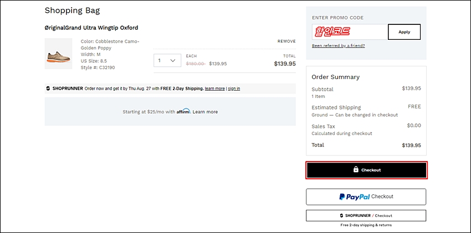Apply the promo code

click(x=404, y=32)
